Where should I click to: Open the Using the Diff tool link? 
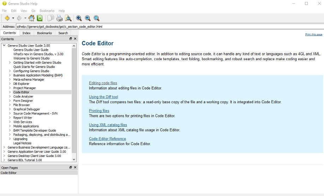103,97
